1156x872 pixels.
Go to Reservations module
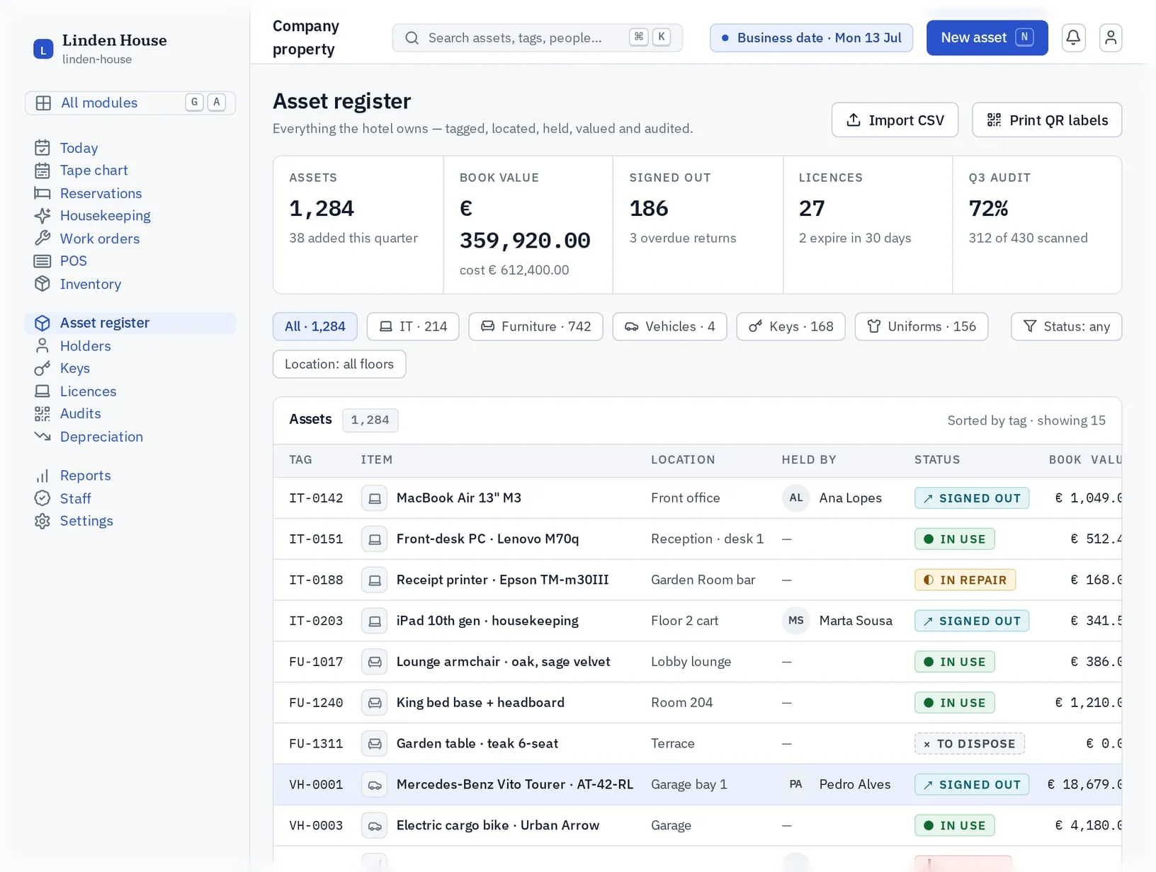130,193
